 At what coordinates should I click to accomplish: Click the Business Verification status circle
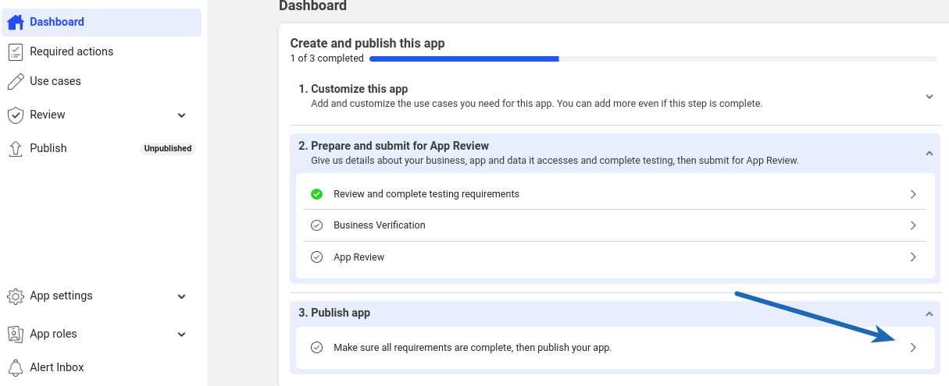tap(316, 225)
